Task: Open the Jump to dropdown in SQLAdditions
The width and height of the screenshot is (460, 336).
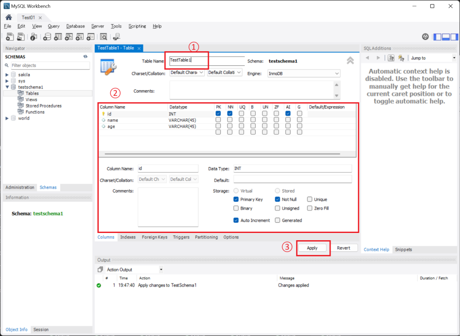Action: [432, 58]
